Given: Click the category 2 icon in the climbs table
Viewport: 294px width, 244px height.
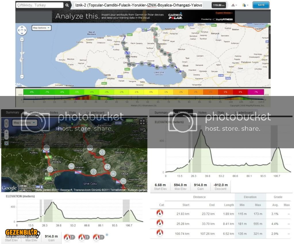Looking at the screenshot, I should [x=160, y=223].
